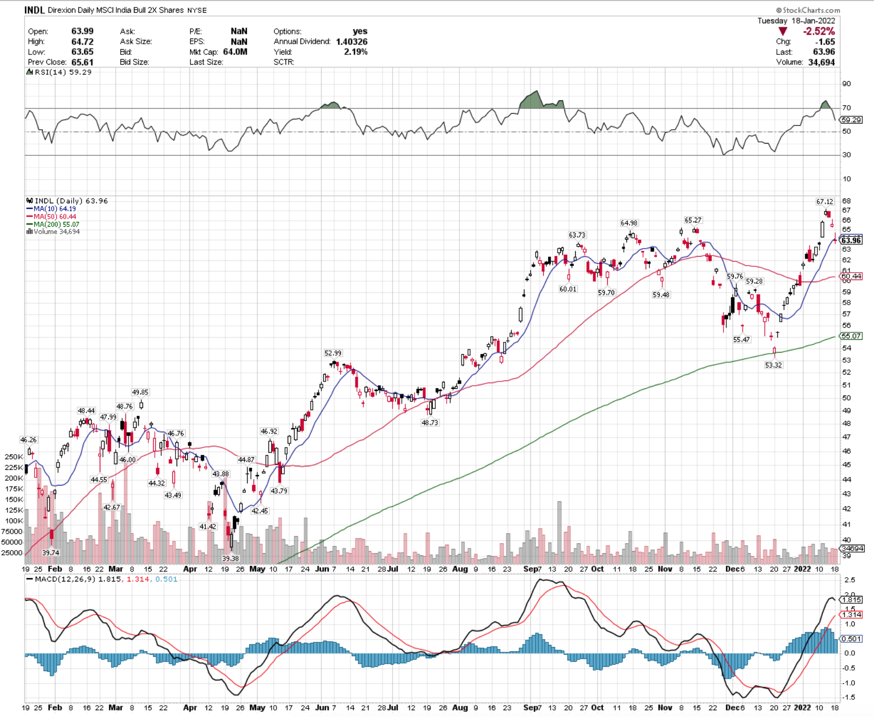Click the 55.07 MA200 axis tag
This screenshot has width=874, height=717.
click(x=851, y=336)
